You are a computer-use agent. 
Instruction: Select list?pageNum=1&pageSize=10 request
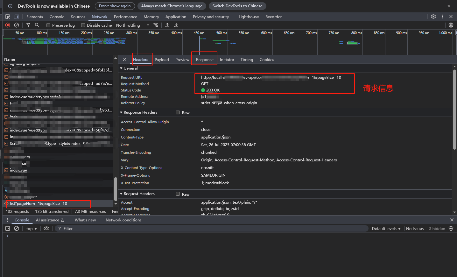point(58,204)
